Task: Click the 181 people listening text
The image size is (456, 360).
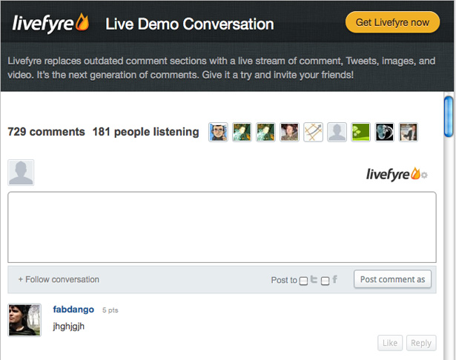Action: click(x=146, y=132)
